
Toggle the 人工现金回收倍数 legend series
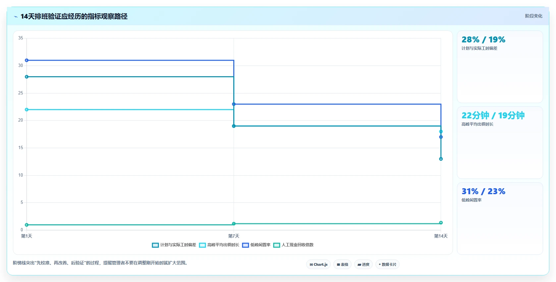(293, 245)
